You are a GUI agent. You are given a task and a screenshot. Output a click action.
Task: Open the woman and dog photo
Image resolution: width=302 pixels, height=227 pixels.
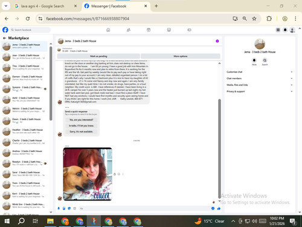tap(88, 174)
